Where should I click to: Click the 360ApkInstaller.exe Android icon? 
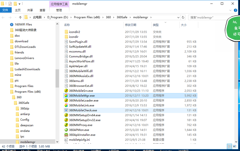point(66,135)
